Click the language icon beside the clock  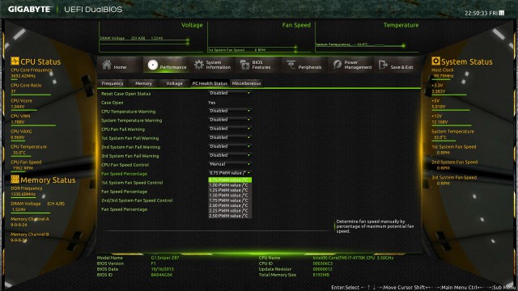502,13
